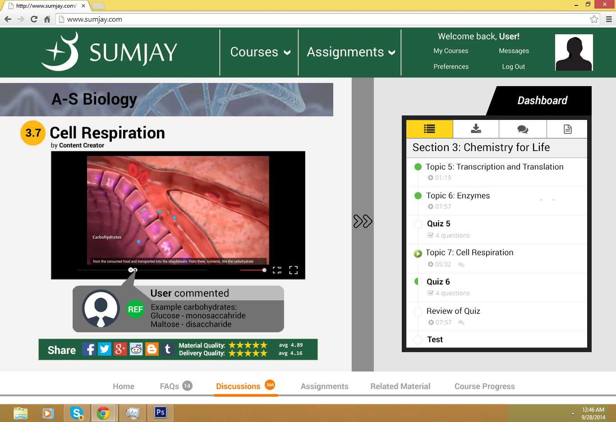
Task: Open the document notes tab in Dashboard
Action: click(x=567, y=129)
